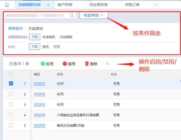Click the home icon tab
Screen dimensions: 181x140
[x=7, y=5]
